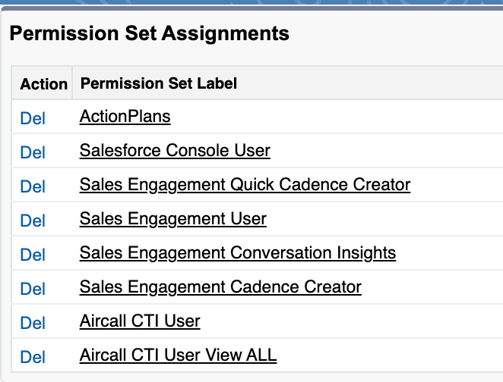503x382 pixels.
Task: Click the blue bar above the assignments panel
Action: [x=251, y=5]
